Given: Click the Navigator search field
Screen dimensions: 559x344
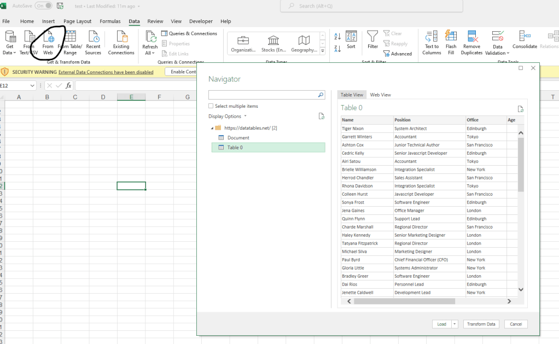Looking at the screenshot, I should click(263, 95).
